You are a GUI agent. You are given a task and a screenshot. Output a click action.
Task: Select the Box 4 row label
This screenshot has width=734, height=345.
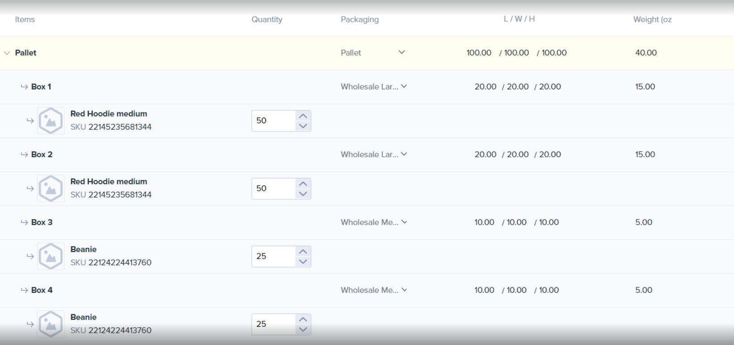[42, 290]
